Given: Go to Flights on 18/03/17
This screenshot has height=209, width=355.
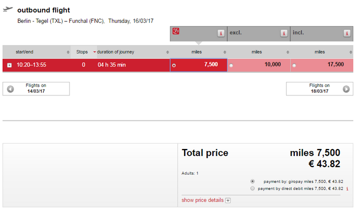Looking at the screenshot, I should click(319, 88).
